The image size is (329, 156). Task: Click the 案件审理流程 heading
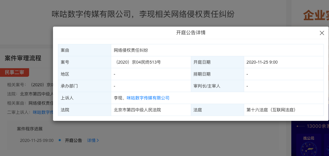23,58
